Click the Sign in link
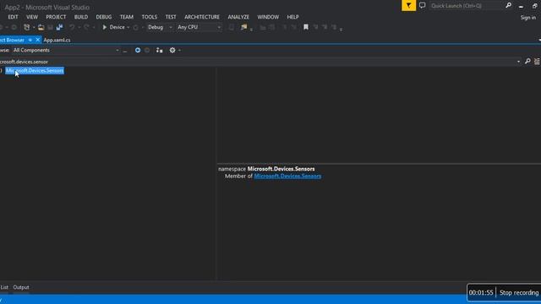This screenshot has height=304, width=541. (527, 18)
